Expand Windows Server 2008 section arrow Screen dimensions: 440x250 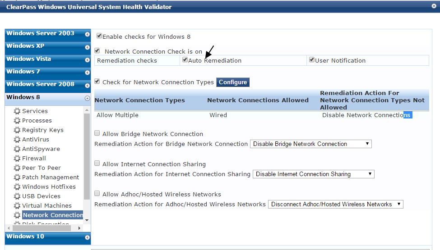pos(87,86)
